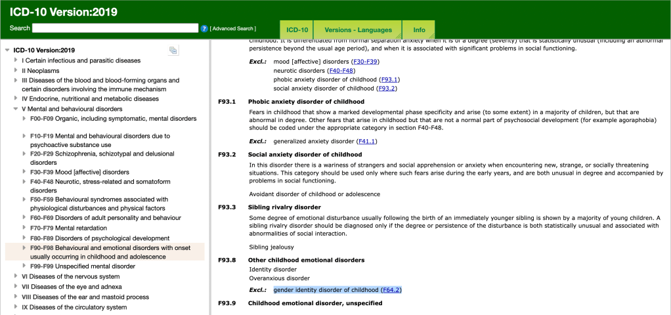Viewport: 671px width, 315px height.
Task: Open the F40-F48 neurotic disorders link
Action: (341, 70)
